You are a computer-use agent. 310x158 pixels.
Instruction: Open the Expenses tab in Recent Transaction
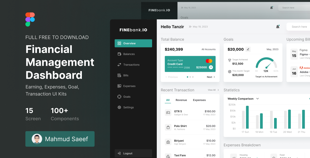(199, 100)
